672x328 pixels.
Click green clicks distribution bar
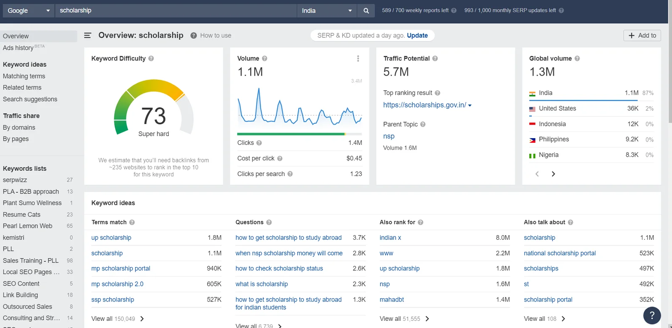[291, 134]
